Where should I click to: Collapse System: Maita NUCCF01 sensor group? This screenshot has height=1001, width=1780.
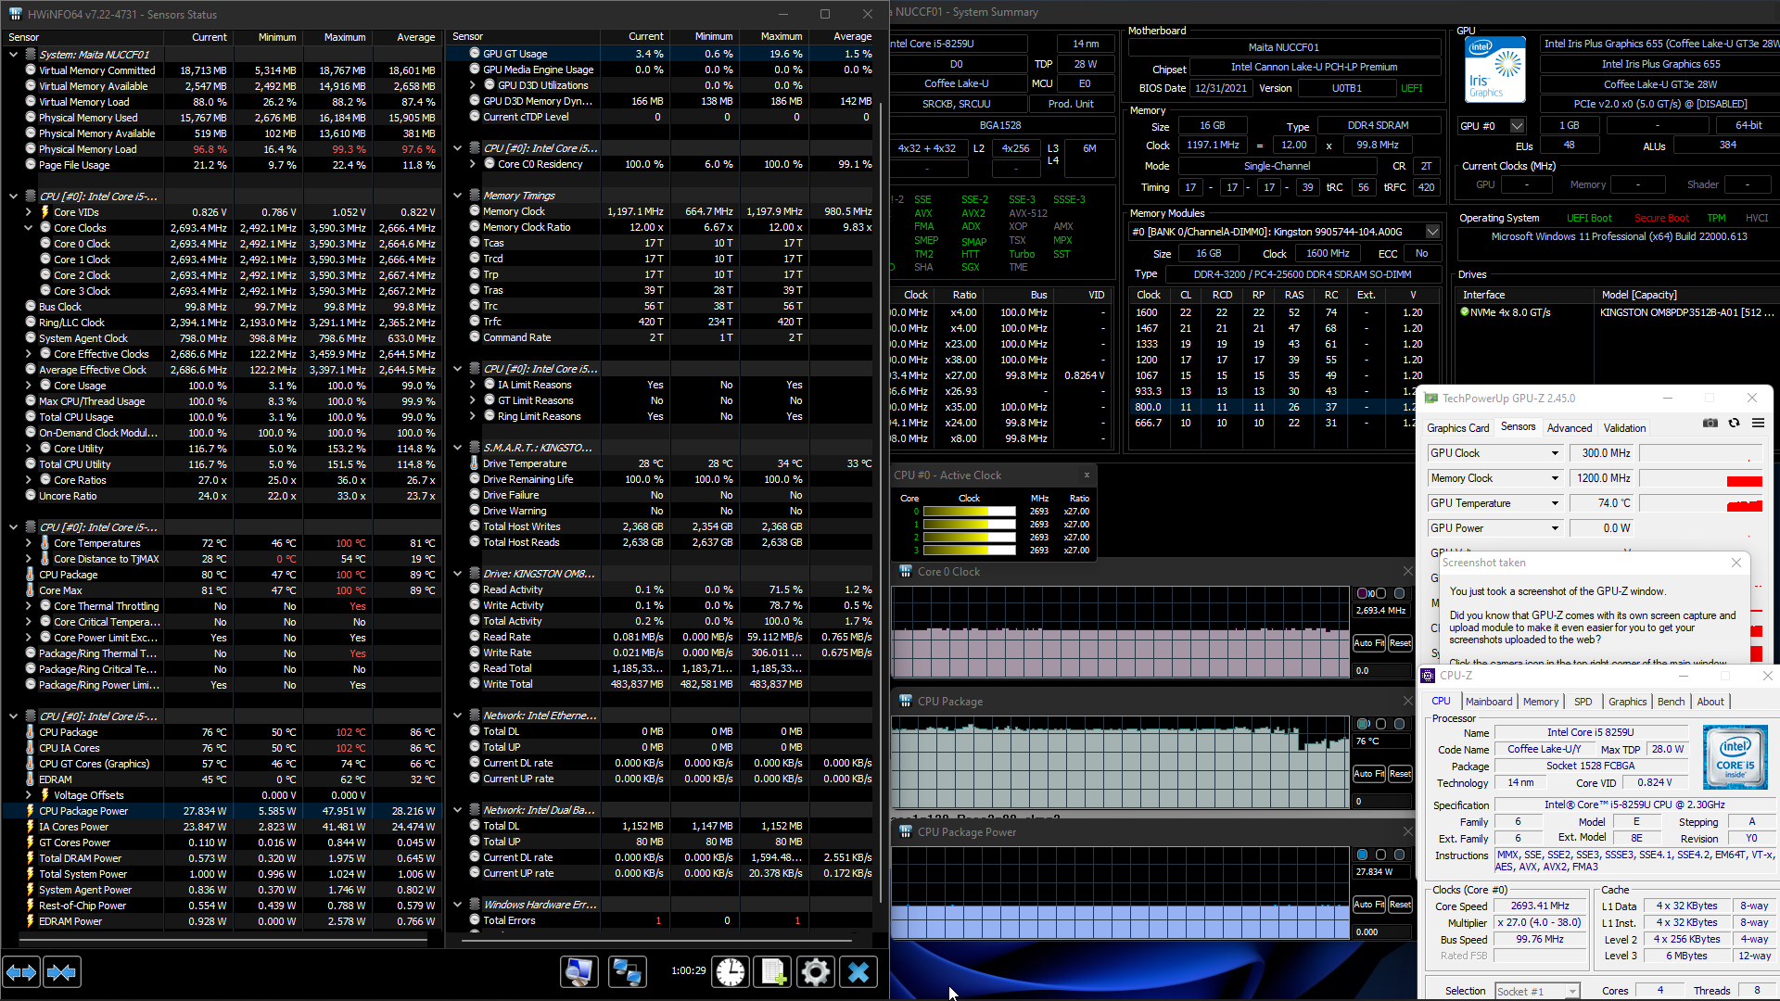[13, 55]
